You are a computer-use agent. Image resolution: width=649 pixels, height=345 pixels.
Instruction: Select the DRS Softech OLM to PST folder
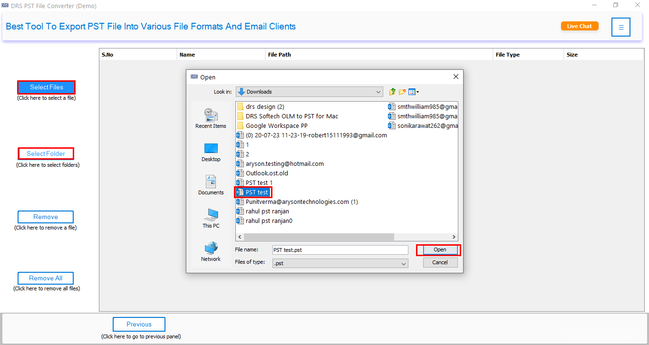click(288, 116)
